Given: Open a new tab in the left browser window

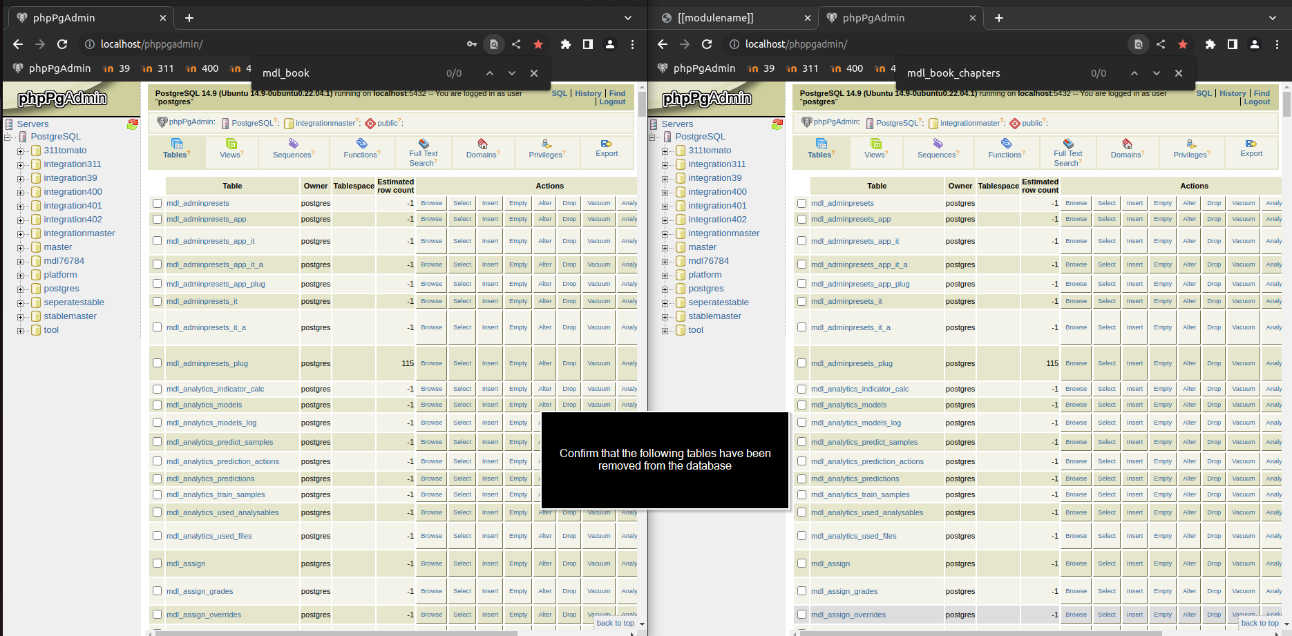Looking at the screenshot, I should pos(189,18).
